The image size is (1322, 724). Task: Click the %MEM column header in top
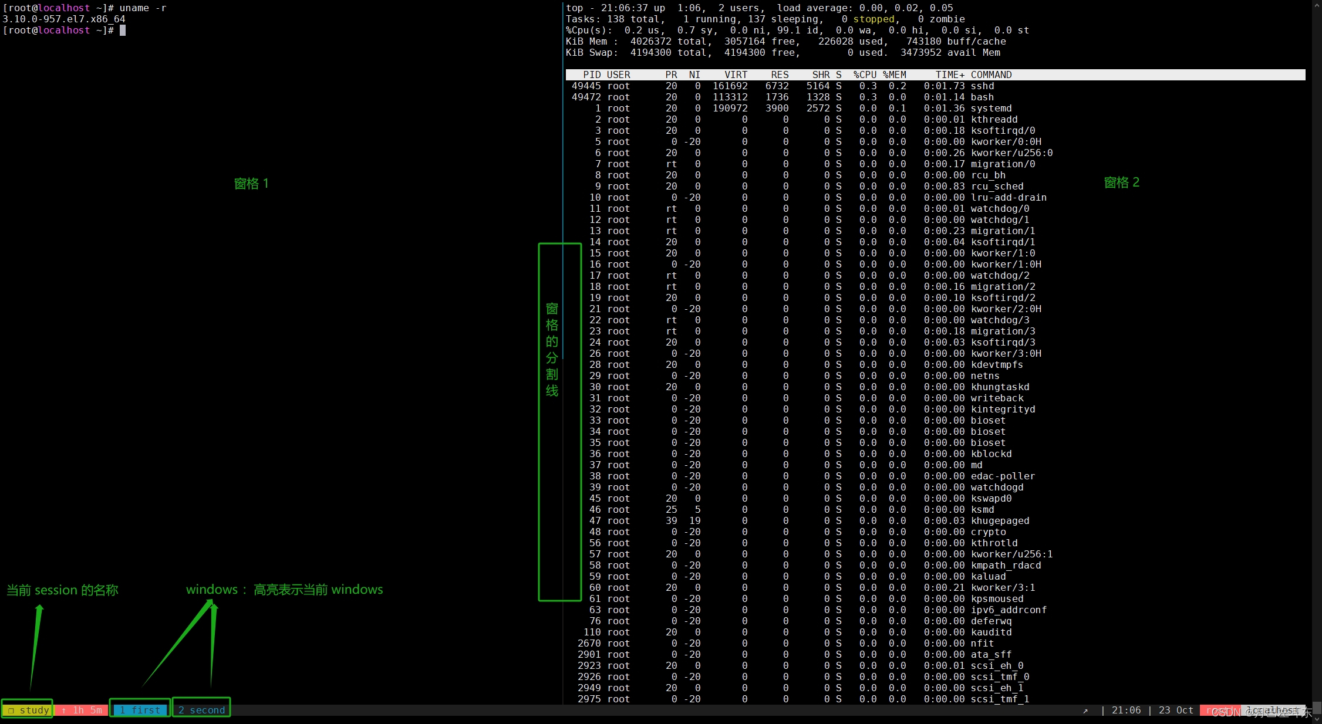pos(894,75)
